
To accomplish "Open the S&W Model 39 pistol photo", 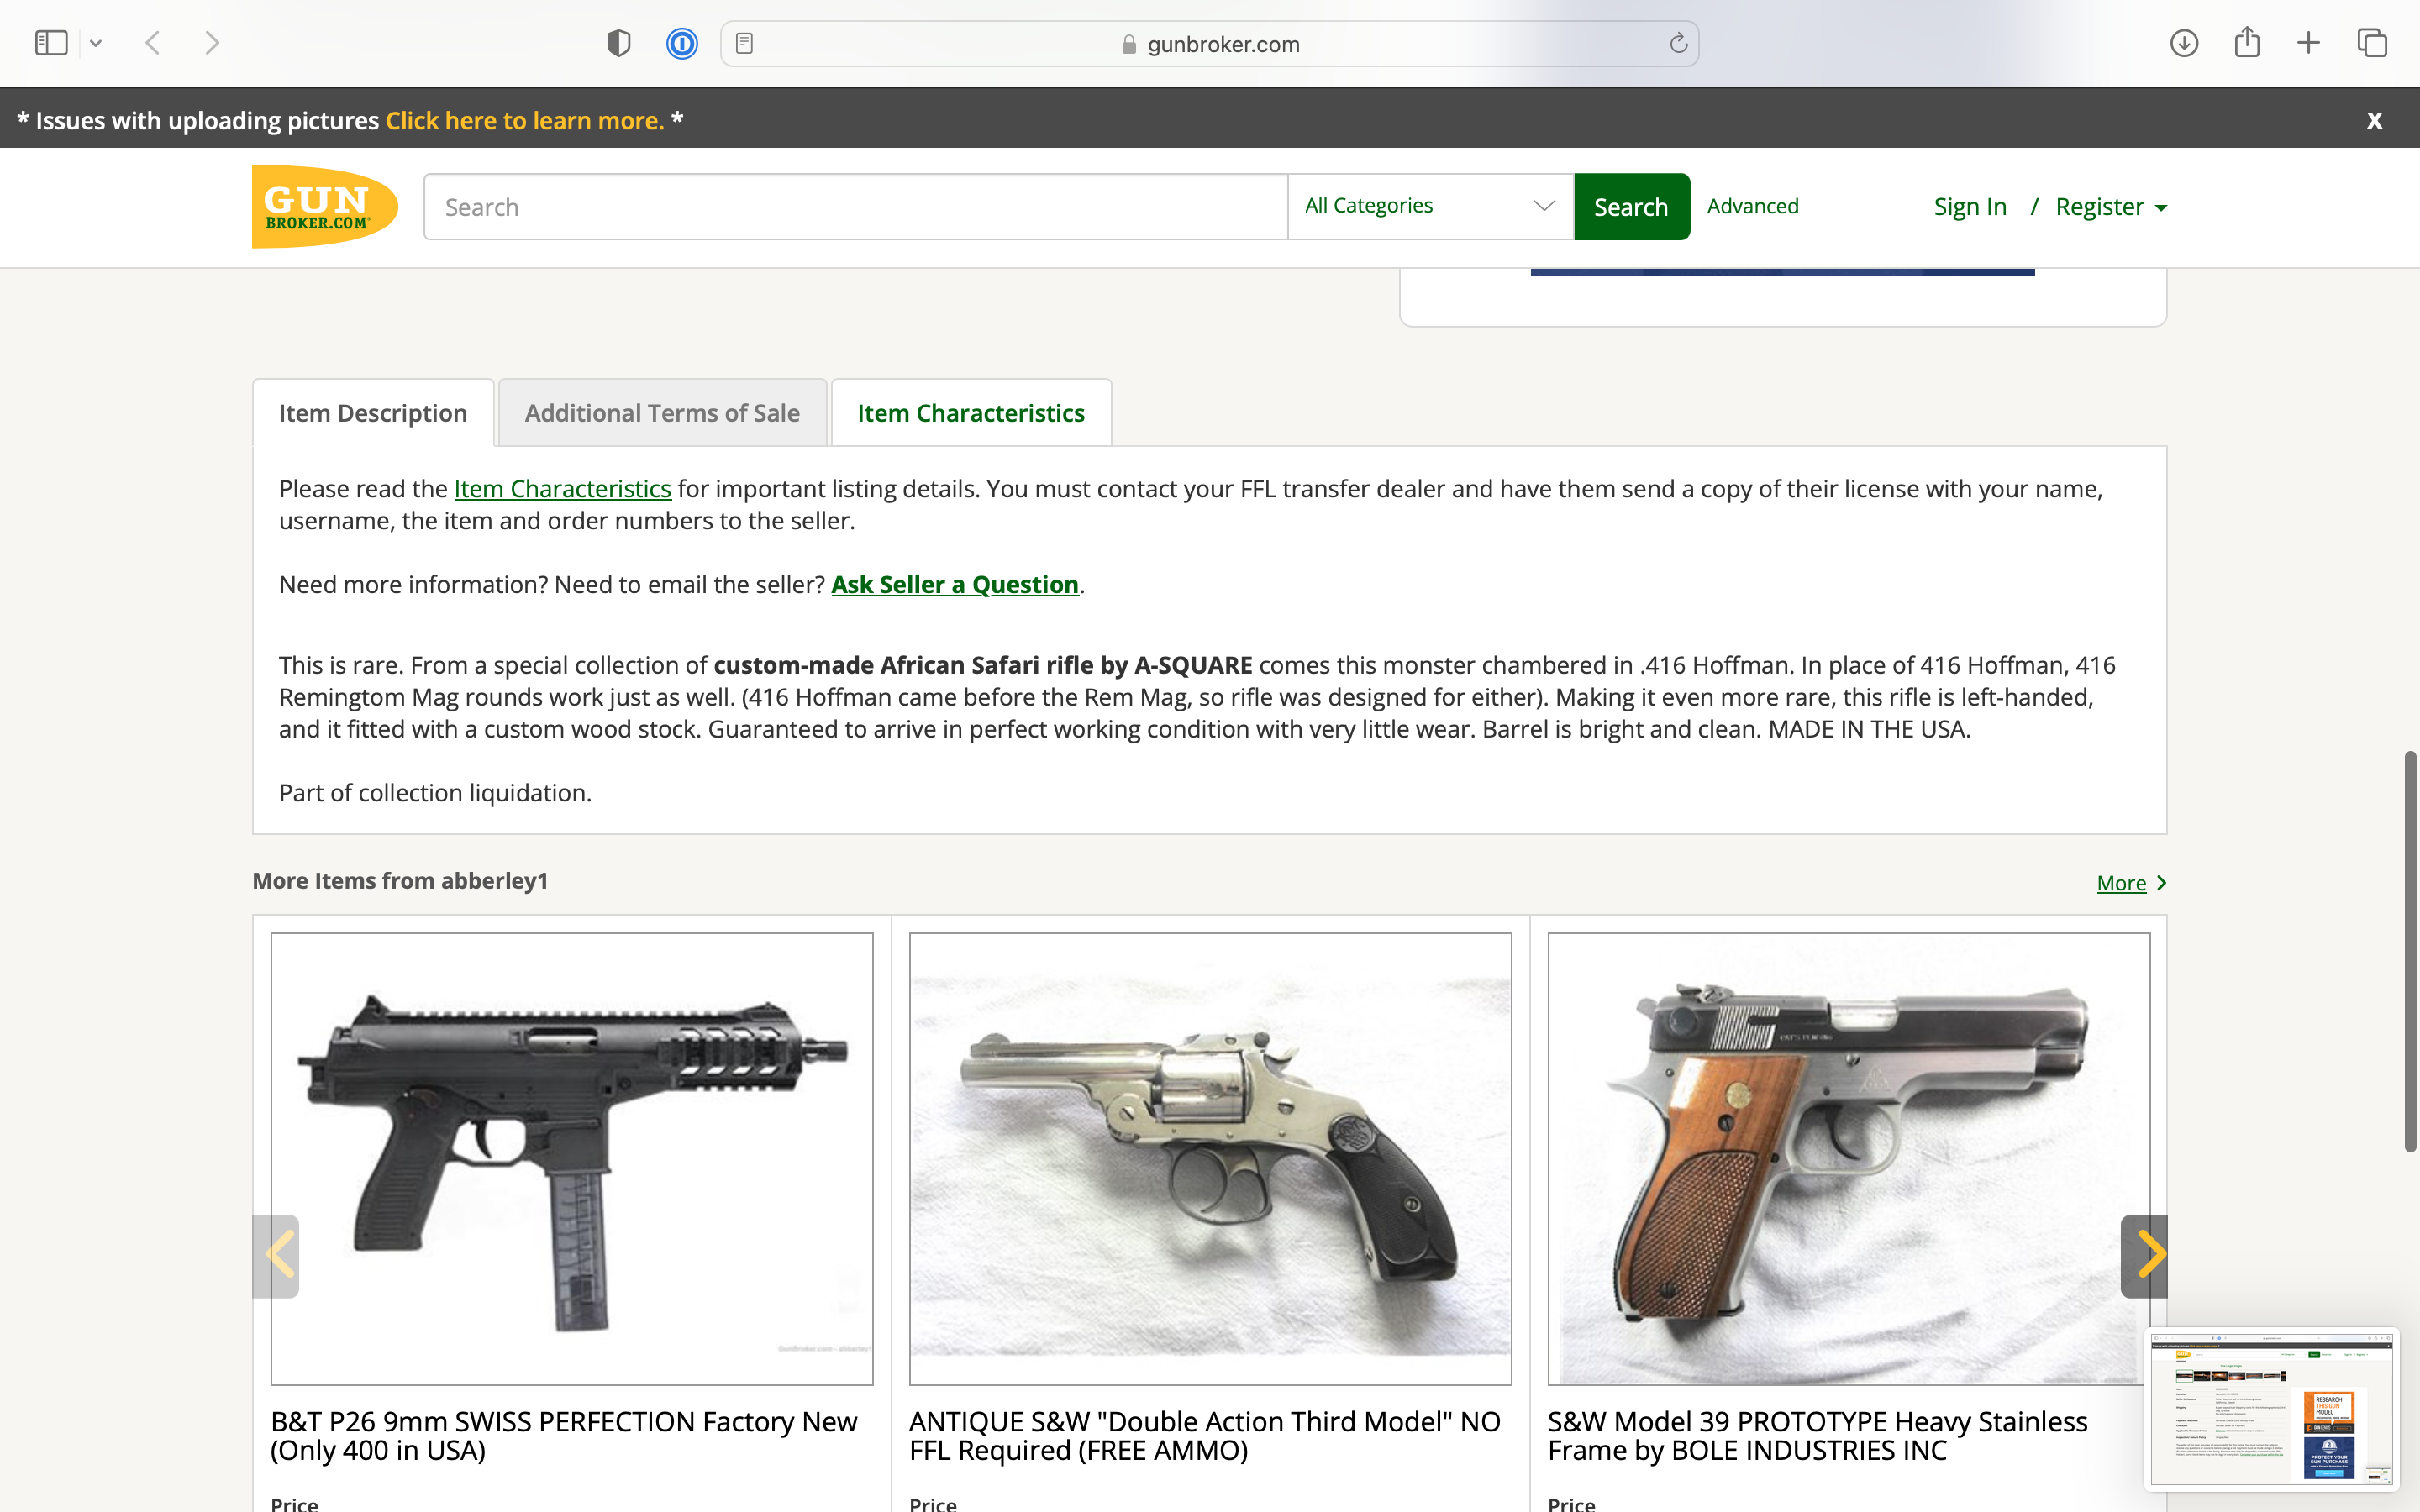I will [1848, 1159].
